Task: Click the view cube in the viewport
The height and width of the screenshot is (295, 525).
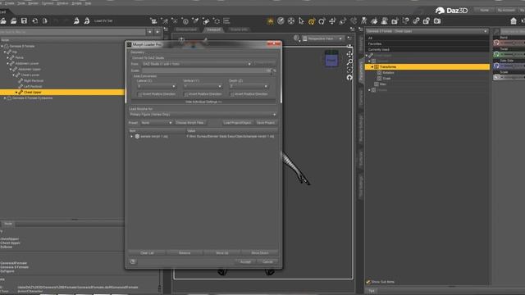Action: coord(331,59)
